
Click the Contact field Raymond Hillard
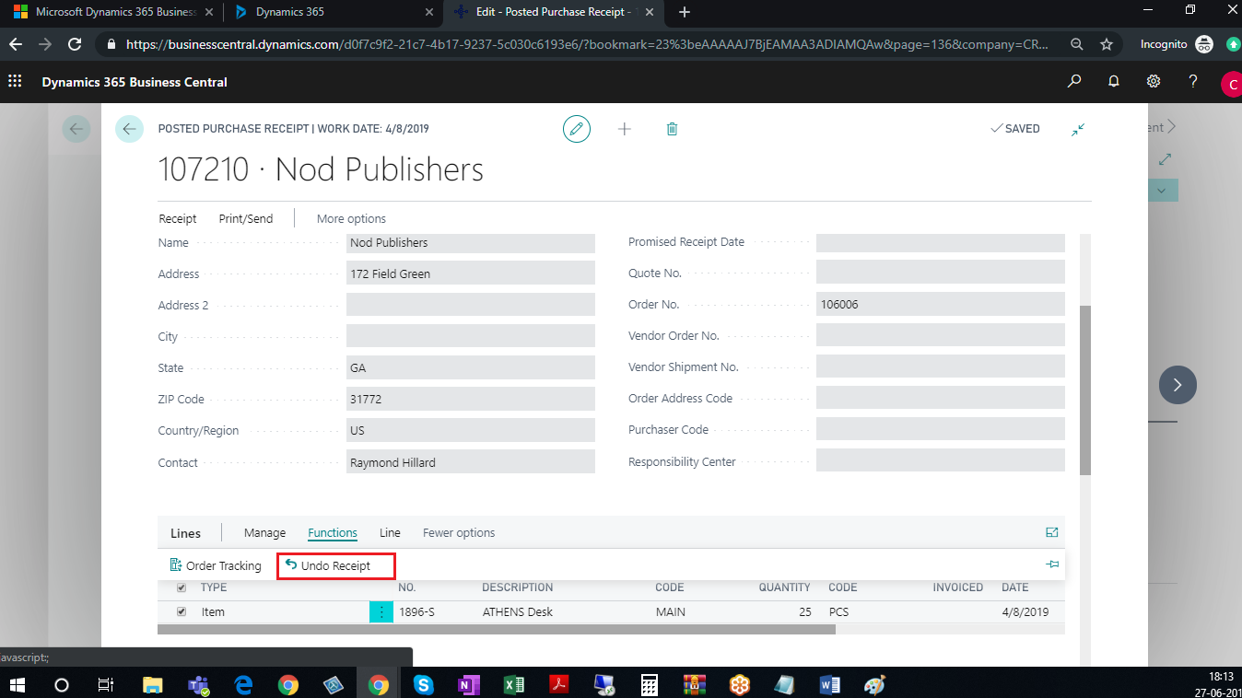point(471,462)
